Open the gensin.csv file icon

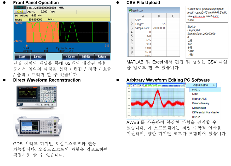[x=130, y=10]
